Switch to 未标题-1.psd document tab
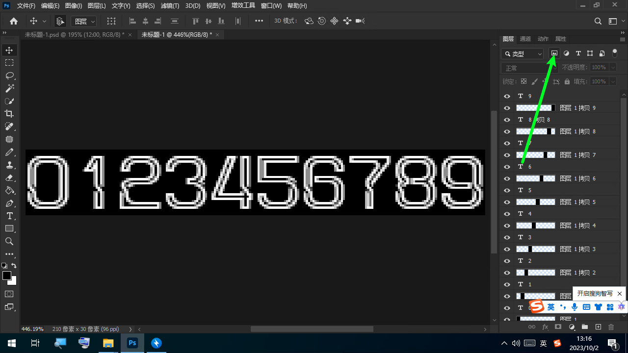The height and width of the screenshot is (353, 628). point(74,35)
